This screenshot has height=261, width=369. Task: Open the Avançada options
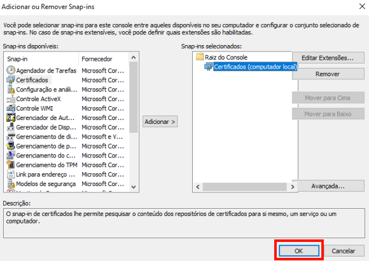(x=328, y=186)
